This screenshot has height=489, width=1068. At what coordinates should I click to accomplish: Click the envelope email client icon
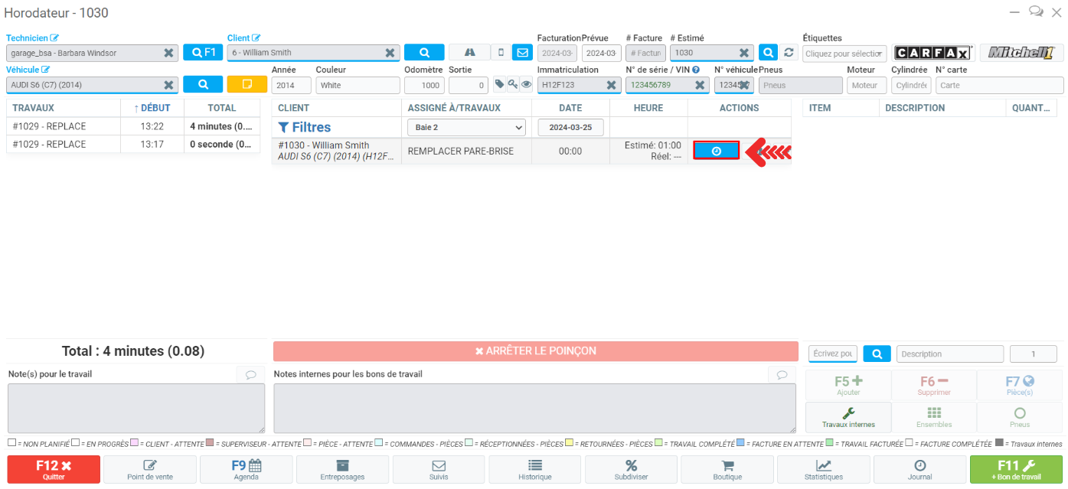pyautogui.click(x=522, y=53)
